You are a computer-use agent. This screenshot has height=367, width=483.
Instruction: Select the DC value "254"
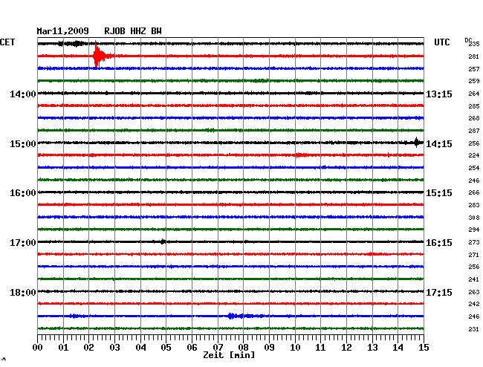474,168
